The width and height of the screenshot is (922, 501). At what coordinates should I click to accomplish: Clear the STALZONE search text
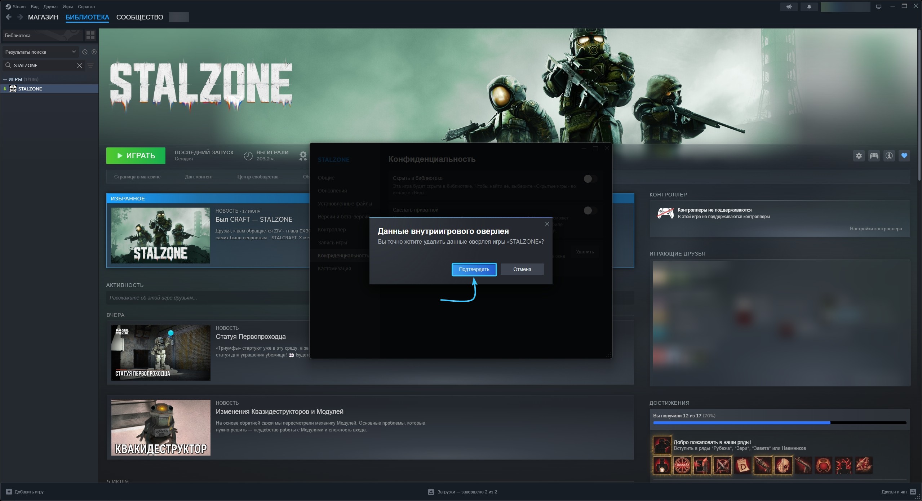[x=80, y=65]
